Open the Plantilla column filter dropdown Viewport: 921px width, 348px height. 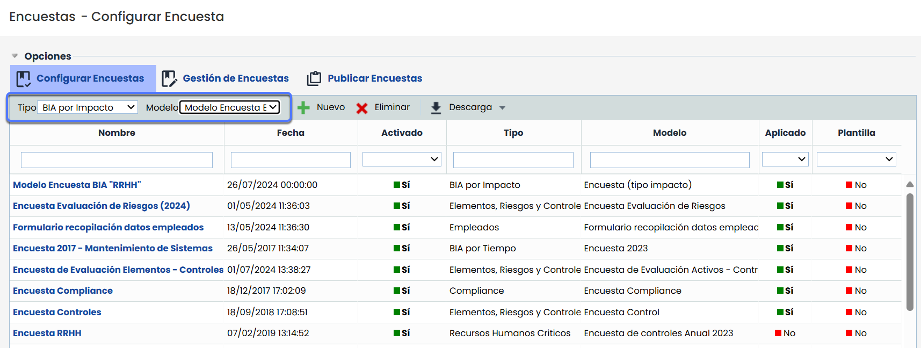(856, 159)
